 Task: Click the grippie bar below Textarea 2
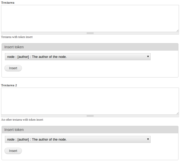click(x=90, y=116)
